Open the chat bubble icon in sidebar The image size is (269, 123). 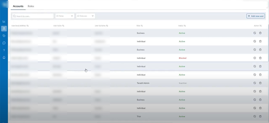(4, 43)
